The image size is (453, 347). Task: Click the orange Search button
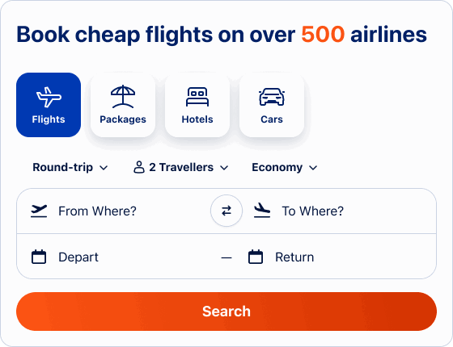[226, 311]
